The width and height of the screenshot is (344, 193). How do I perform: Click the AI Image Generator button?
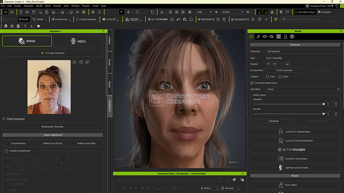[x=52, y=53]
